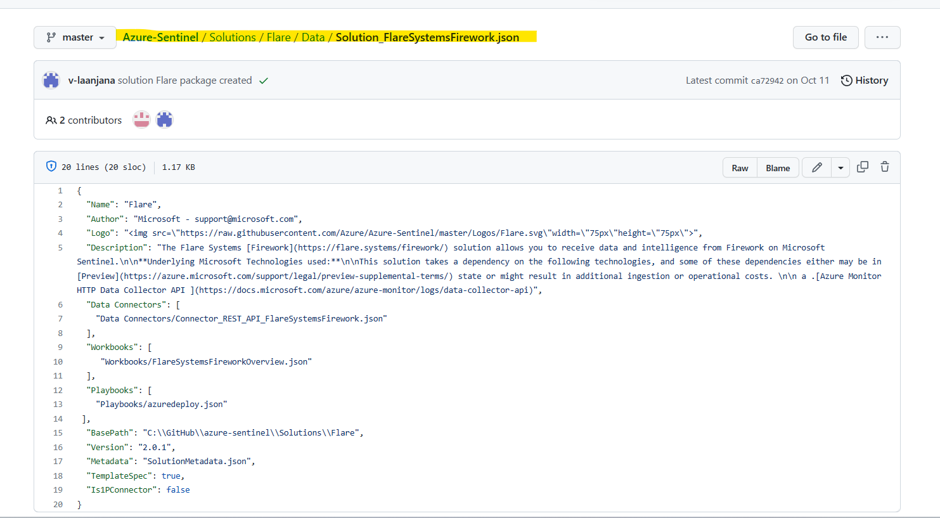Viewport: 940px width, 518px height.
Task: Click the "Workbooks": [ line
Action: pyautogui.click(x=119, y=347)
